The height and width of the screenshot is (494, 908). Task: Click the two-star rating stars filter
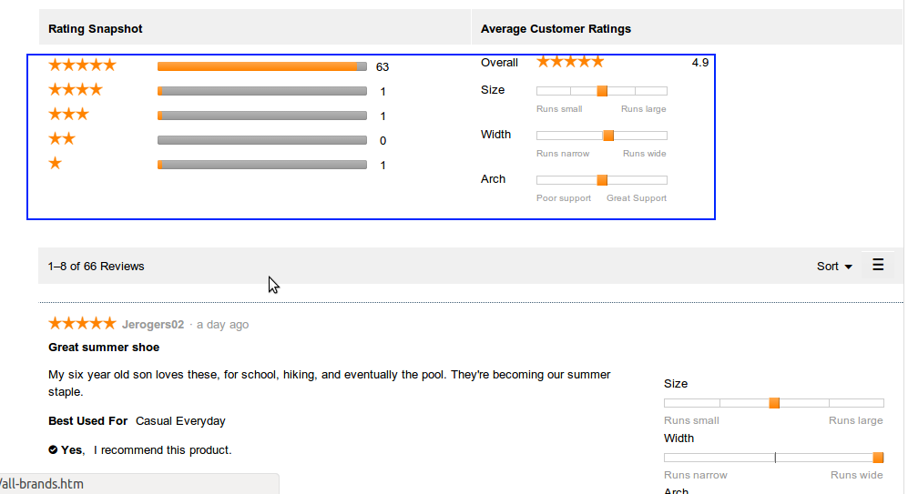tap(62, 139)
